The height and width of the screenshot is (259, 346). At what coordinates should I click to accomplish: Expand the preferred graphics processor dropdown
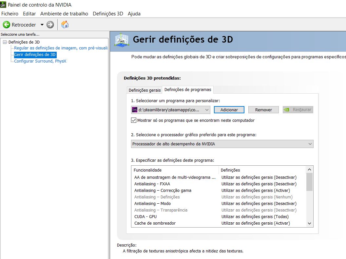(x=310, y=144)
